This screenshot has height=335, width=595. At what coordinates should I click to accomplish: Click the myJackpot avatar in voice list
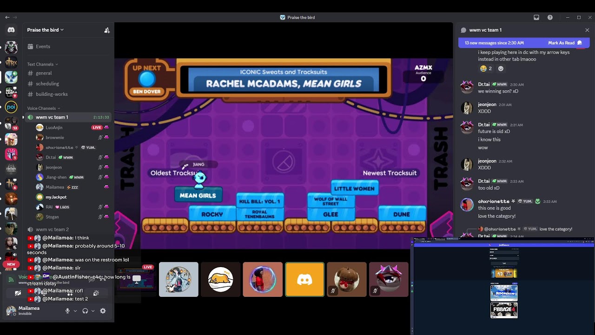[x=40, y=197]
